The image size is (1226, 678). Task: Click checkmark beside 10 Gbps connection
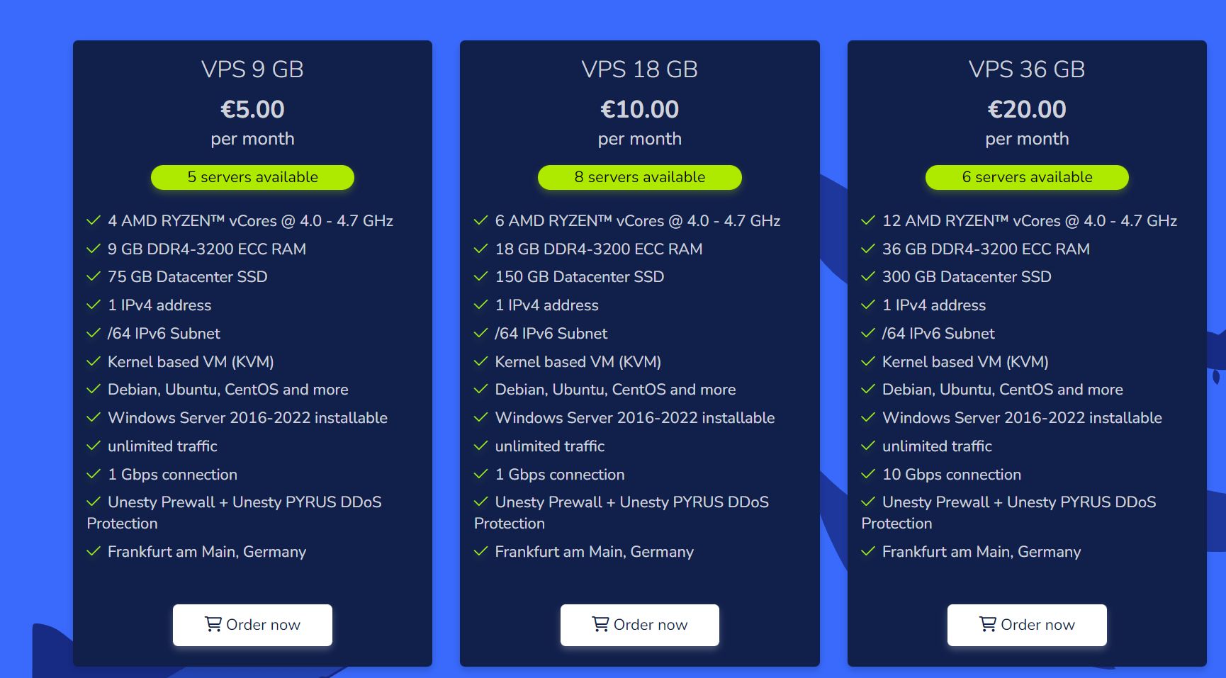pos(868,474)
